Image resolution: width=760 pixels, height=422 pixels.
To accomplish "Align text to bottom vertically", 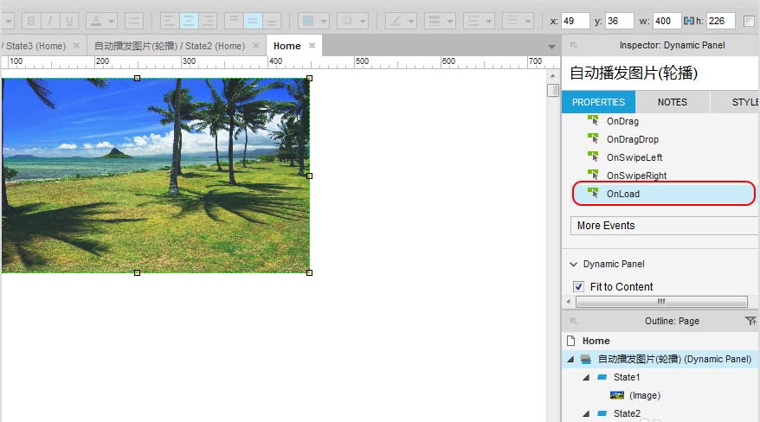I will [272, 21].
